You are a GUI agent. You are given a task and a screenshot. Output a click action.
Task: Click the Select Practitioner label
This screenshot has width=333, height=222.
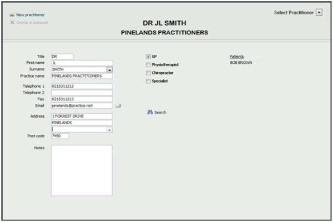294,13
